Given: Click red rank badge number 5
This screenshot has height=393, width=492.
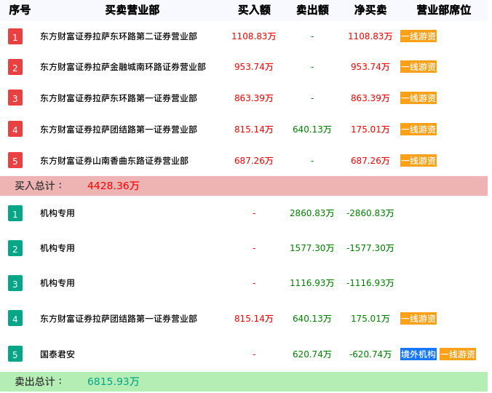Looking at the screenshot, I should point(15,160).
